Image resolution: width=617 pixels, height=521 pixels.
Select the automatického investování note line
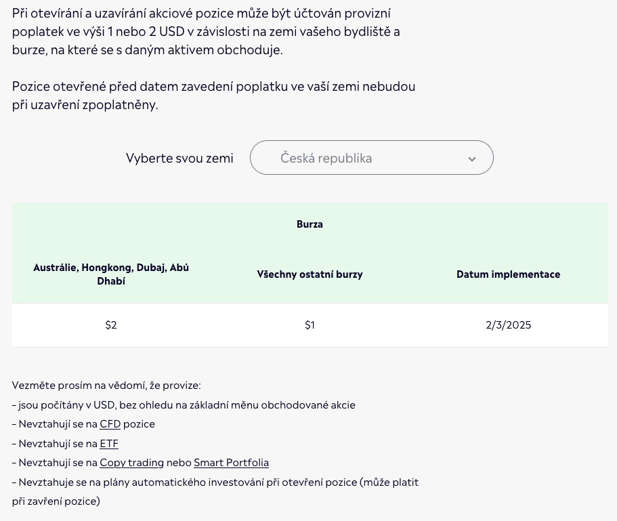pos(215,482)
